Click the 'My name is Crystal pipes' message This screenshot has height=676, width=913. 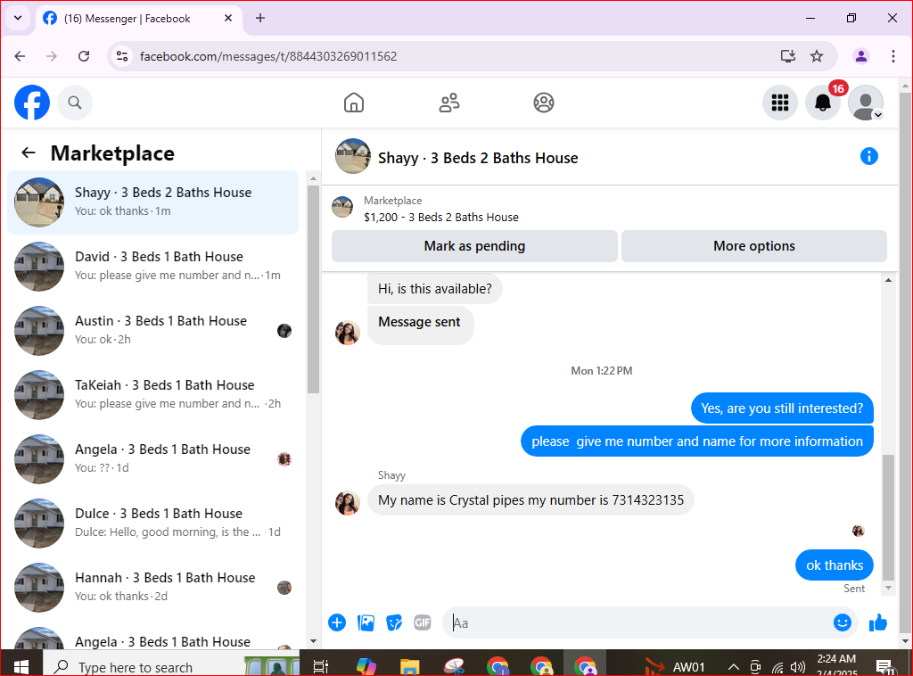pyautogui.click(x=531, y=500)
